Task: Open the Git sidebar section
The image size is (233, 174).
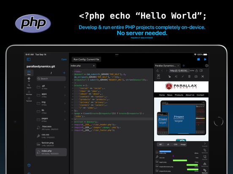Action: point(29,79)
